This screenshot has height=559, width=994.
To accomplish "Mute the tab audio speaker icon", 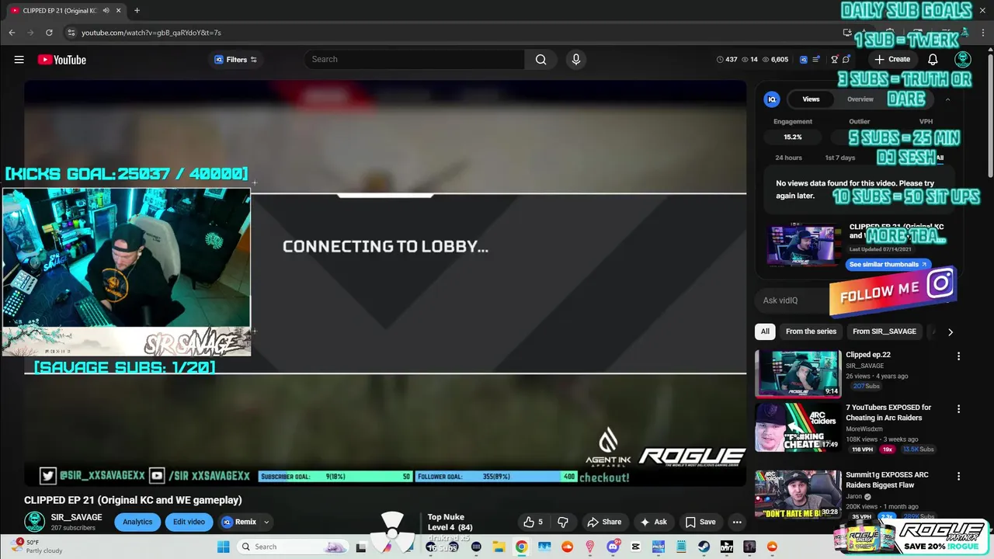I will point(105,11).
